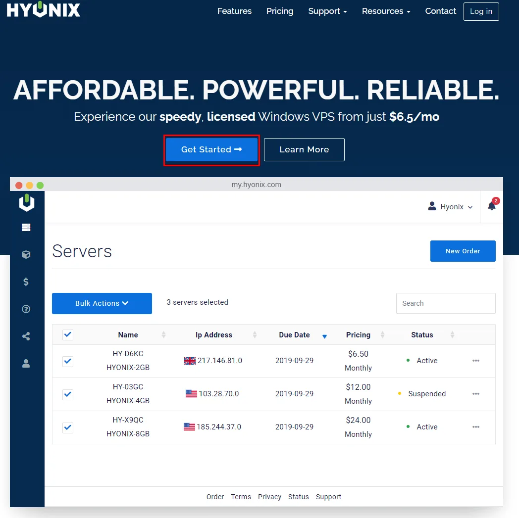Click the New Order button
This screenshot has width=519, height=518.
pyautogui.click(x=463, y=251)
